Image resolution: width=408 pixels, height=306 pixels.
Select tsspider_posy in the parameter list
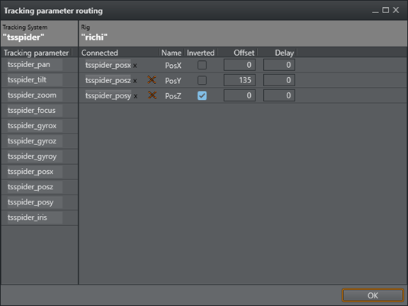(x=35, y=202)
